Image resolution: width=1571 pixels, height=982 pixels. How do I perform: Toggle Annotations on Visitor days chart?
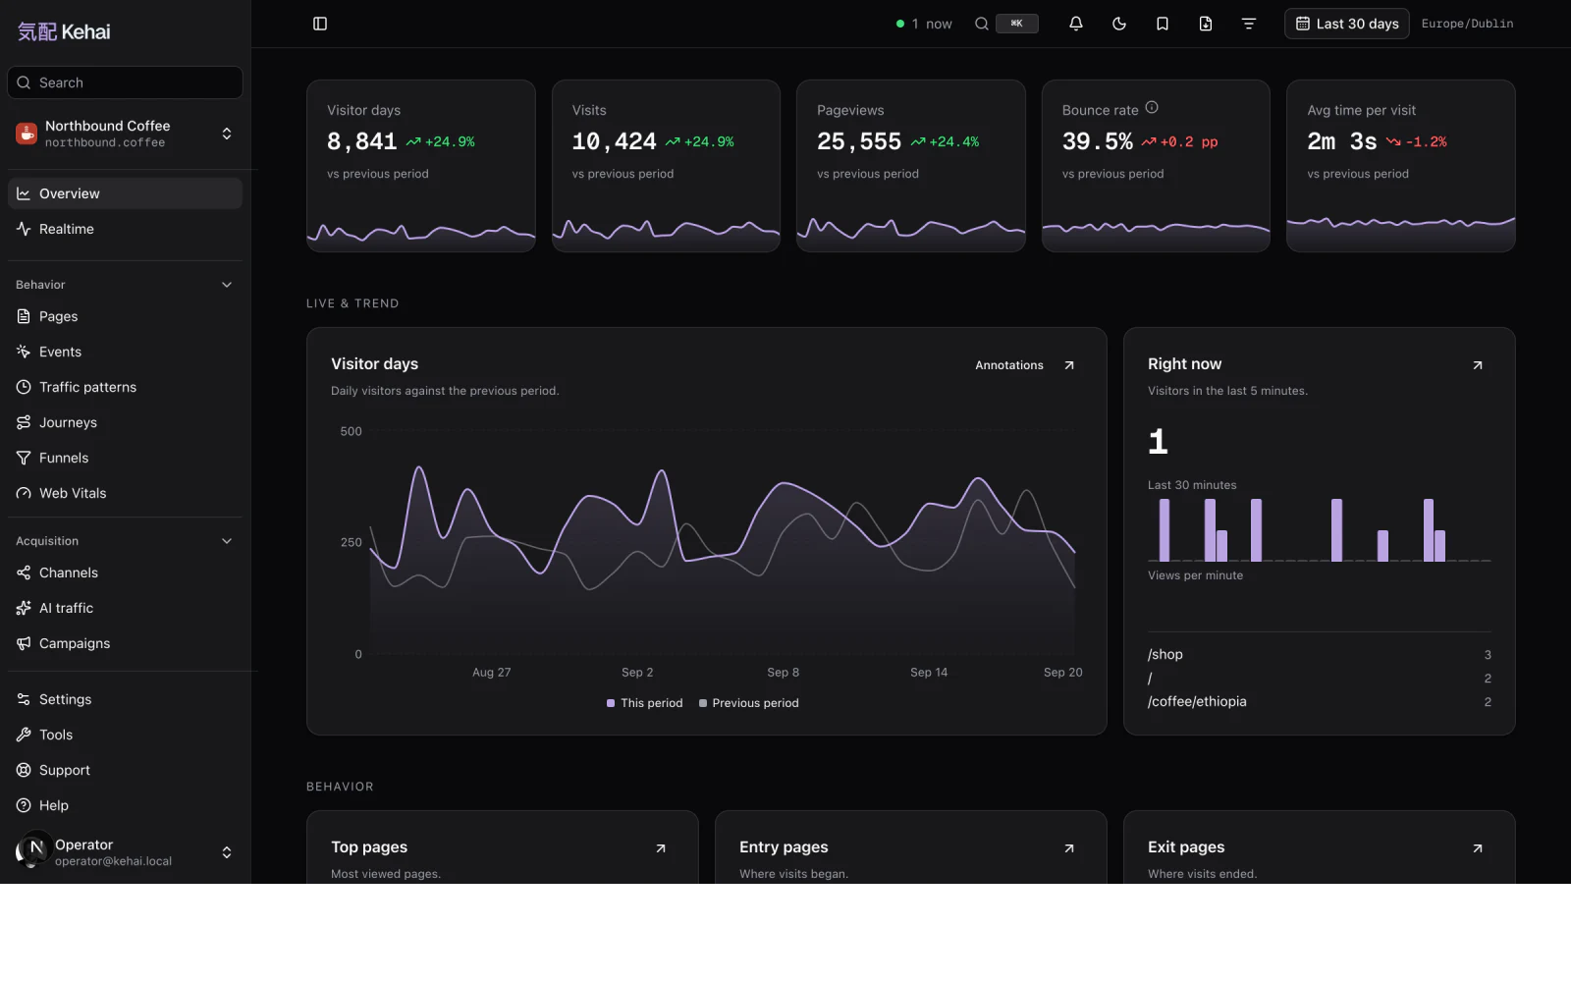tap(1009, 365)
